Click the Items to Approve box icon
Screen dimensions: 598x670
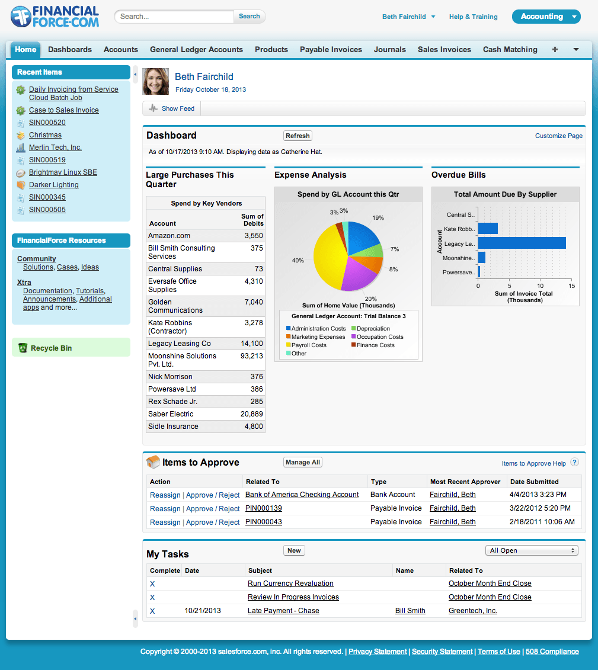pyautogui.click(x=152, y=462)
